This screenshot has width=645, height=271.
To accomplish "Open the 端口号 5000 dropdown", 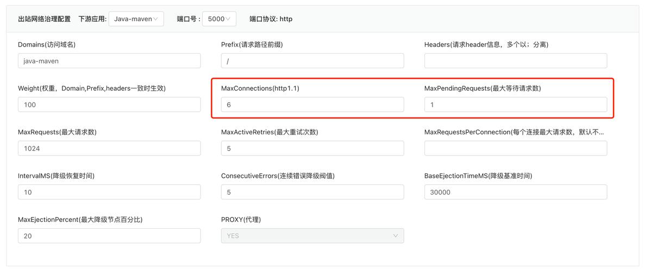I will tap(219, 19).
